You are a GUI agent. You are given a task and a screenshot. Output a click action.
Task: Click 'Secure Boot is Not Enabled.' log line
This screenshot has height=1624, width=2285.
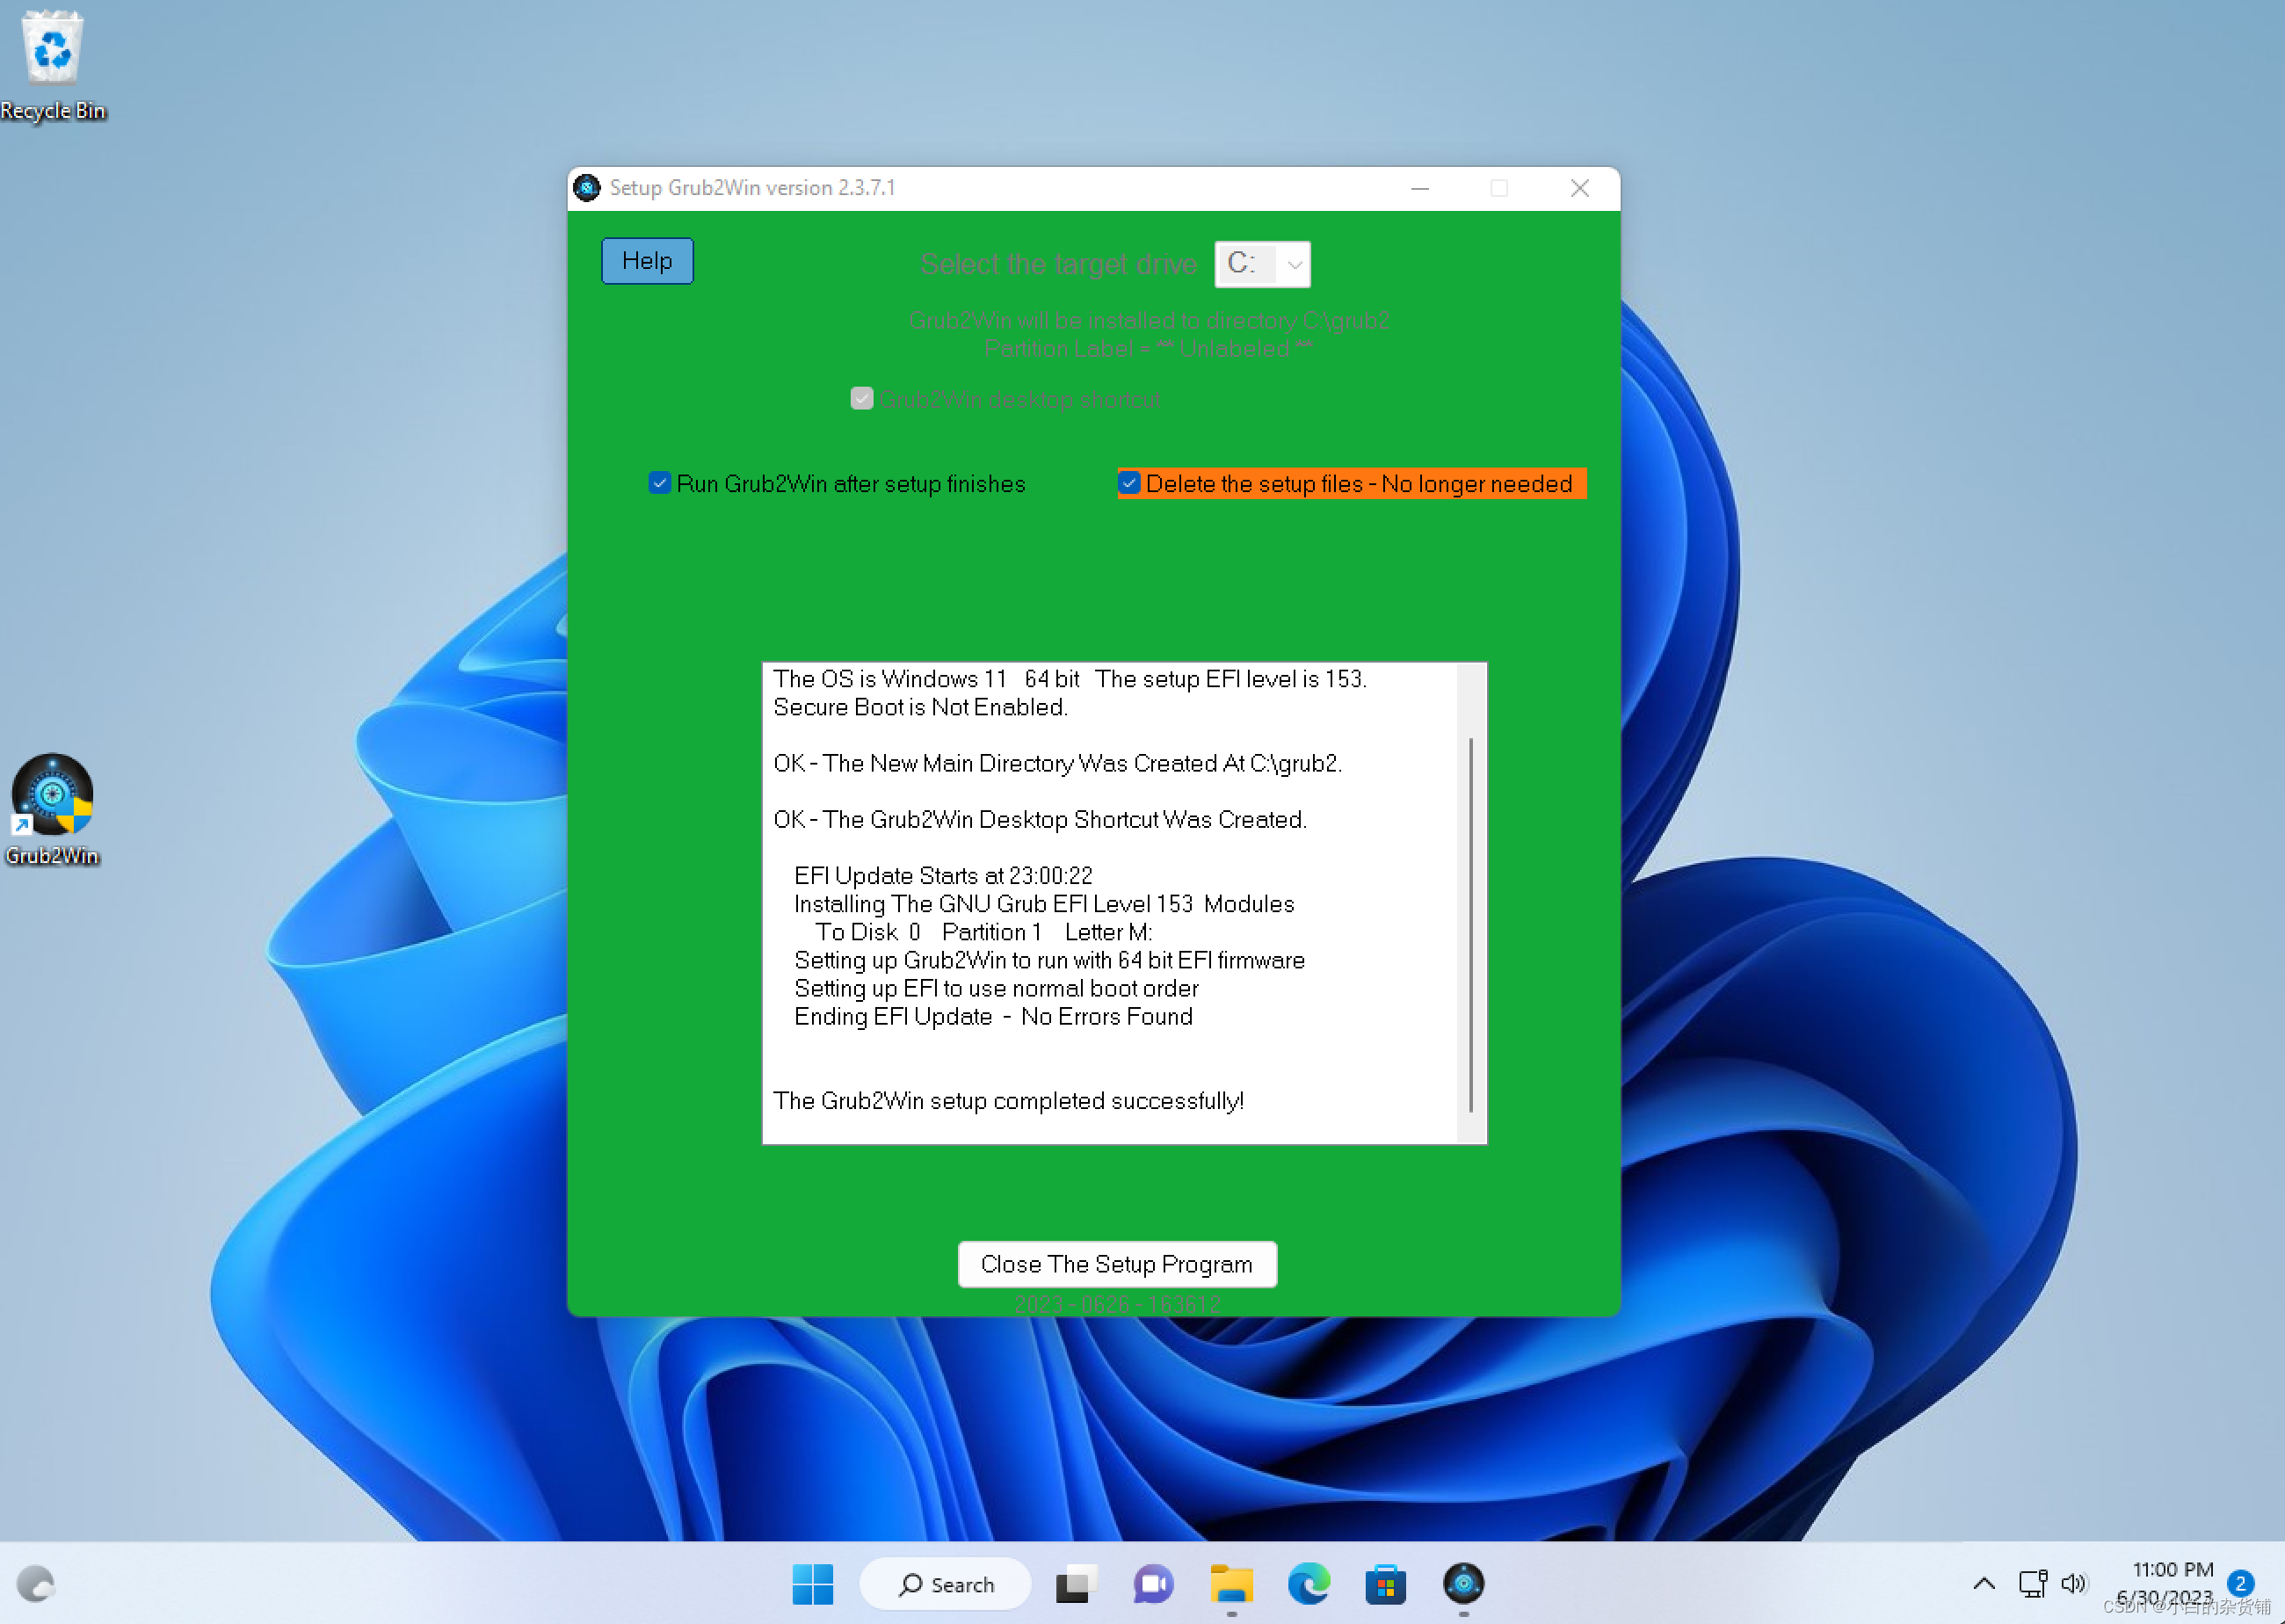[x=920, y=707]
